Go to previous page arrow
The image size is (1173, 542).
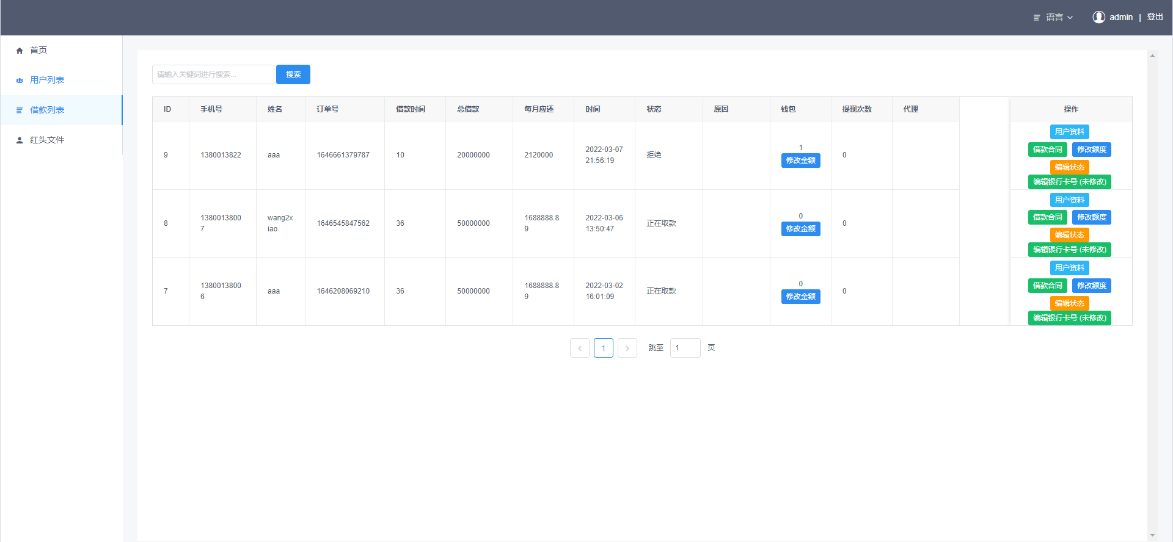579,348
